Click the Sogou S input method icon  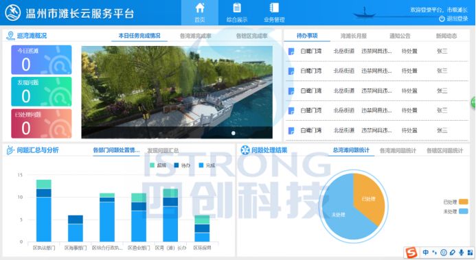411,252
